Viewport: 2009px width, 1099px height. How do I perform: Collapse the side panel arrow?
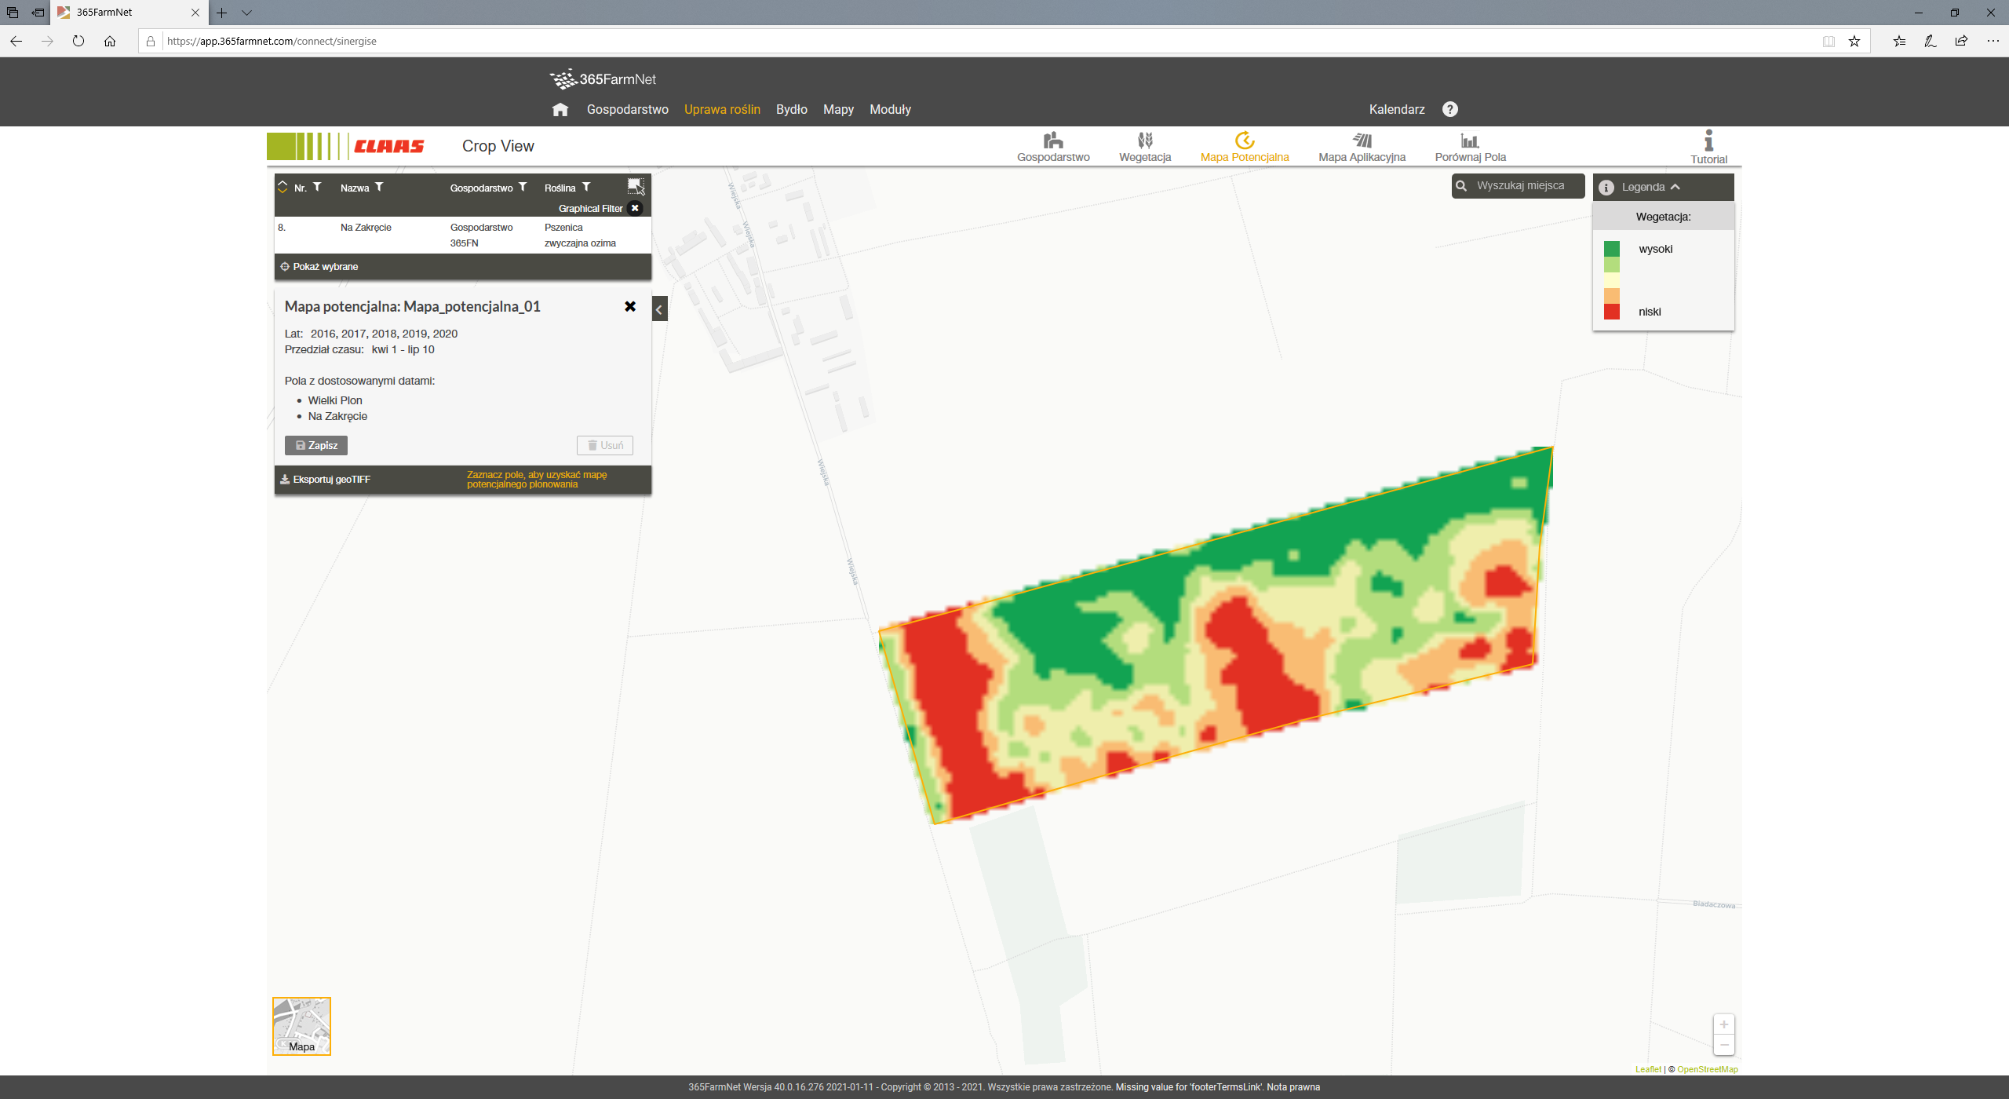[x=659, y=309]
